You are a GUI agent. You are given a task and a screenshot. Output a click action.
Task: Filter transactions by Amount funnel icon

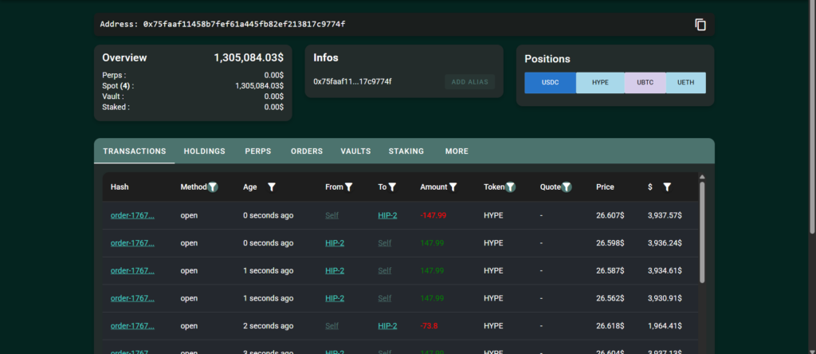pos(453,187)
